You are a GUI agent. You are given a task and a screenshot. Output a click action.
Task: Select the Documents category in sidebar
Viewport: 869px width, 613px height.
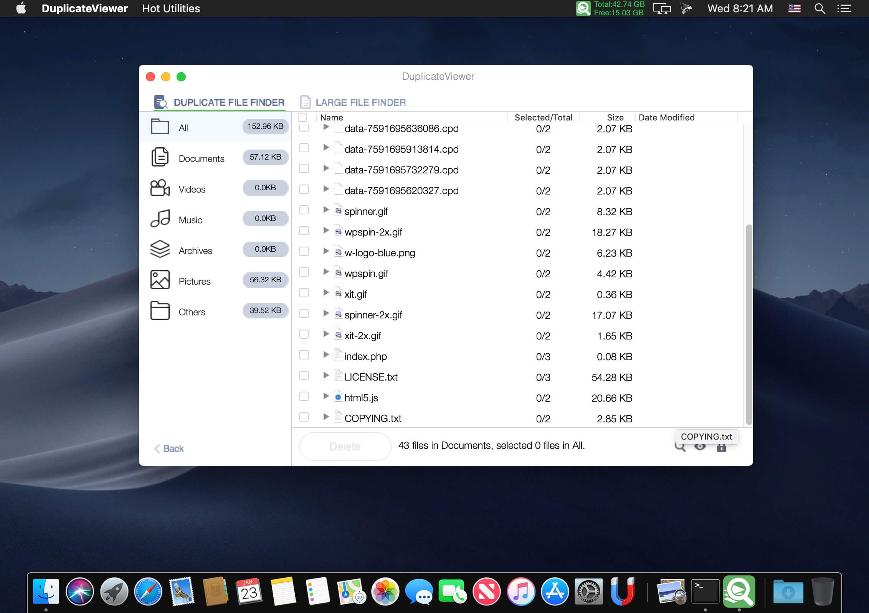click(202, 158)
